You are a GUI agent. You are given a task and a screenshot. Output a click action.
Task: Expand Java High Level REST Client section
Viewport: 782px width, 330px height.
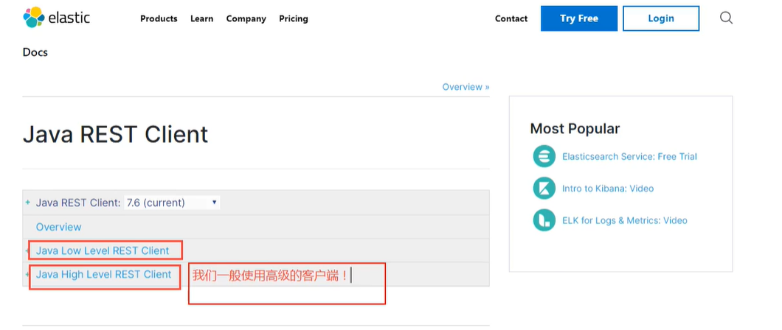pos(27,274)
